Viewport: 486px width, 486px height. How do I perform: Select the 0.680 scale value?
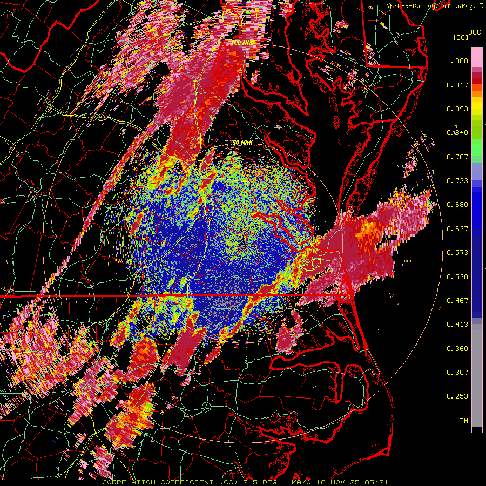[x=457, y=205]
